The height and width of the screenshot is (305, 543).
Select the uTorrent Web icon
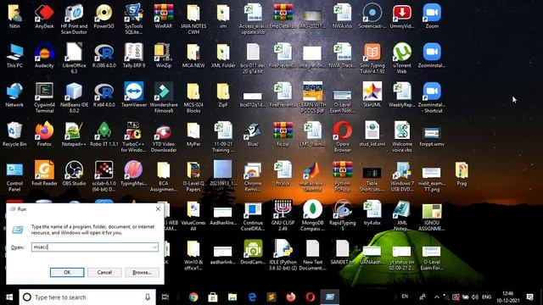pyautogui.click(x=401, y=58)
